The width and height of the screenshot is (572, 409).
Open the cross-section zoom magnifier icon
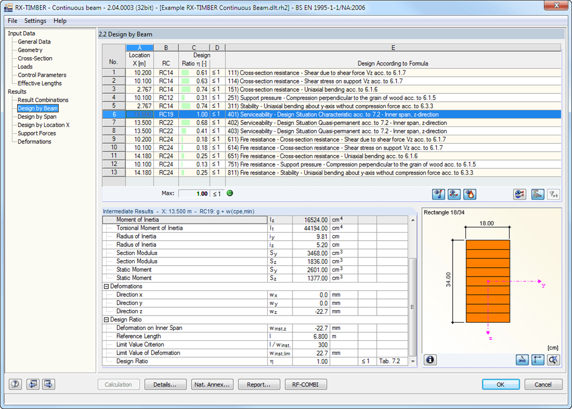(553, 360)
